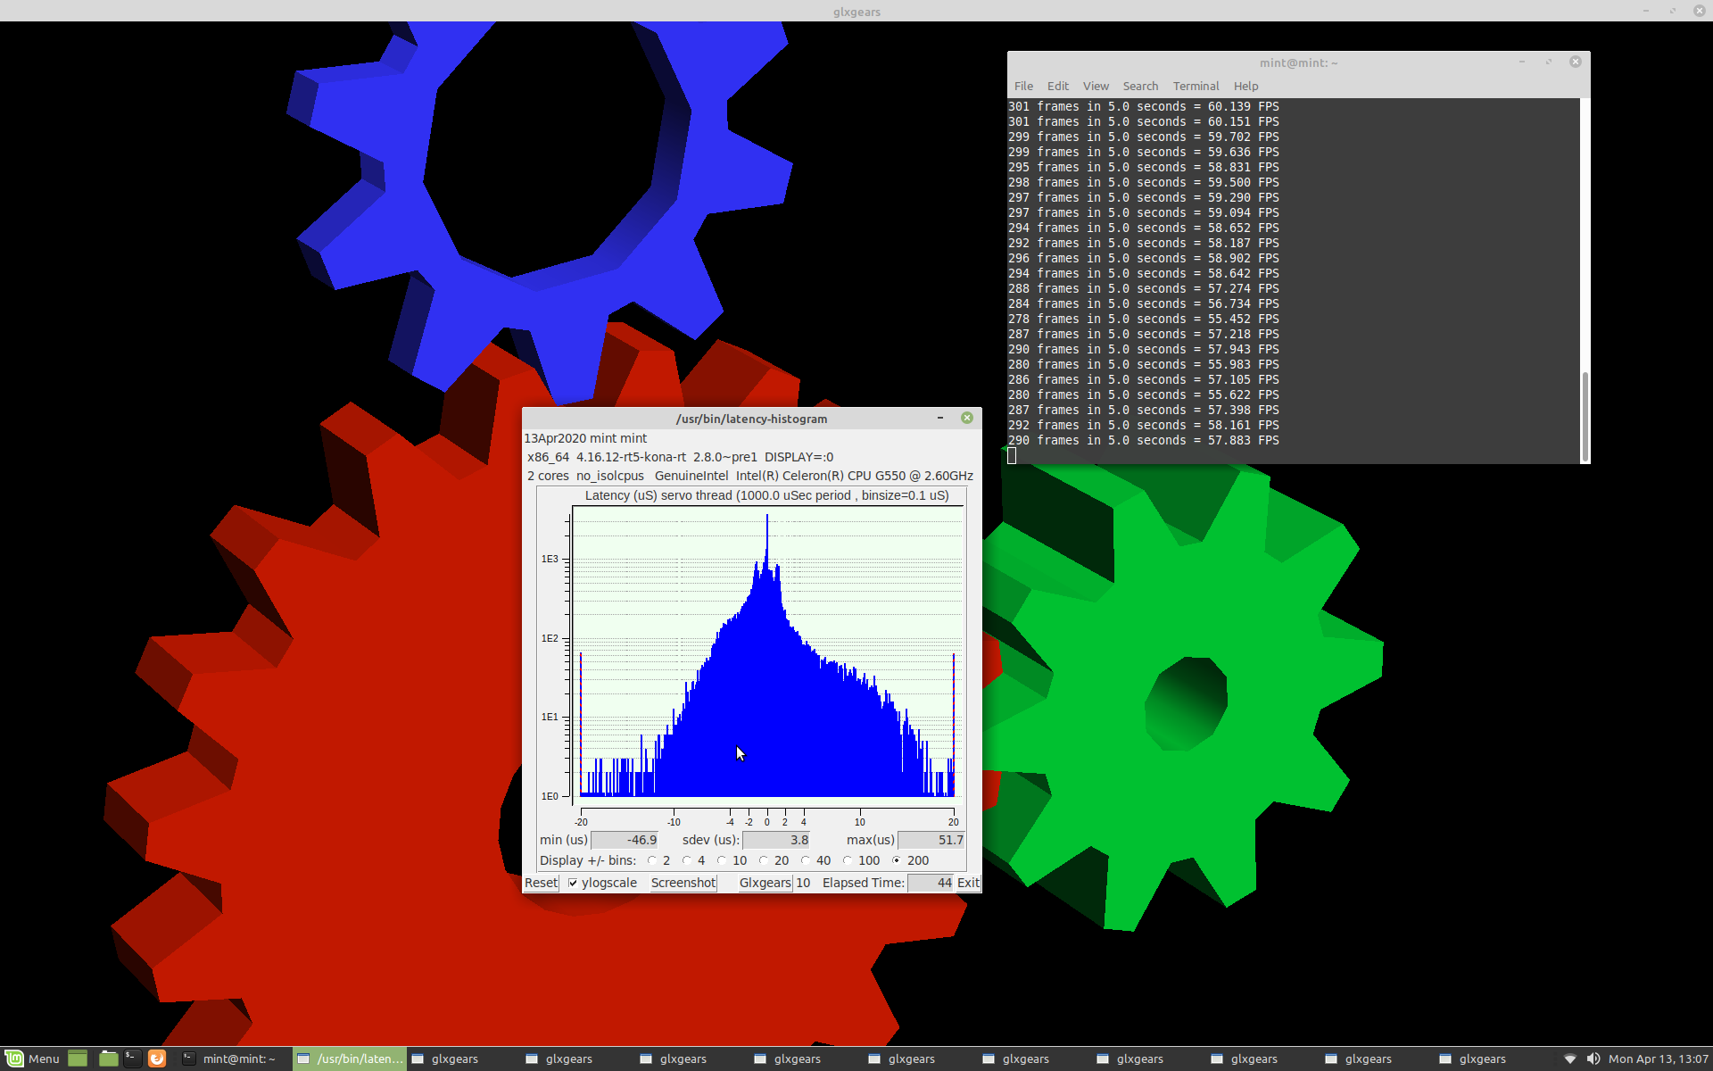Click the Exit button in latency-histogram

(x=968, y=883)
